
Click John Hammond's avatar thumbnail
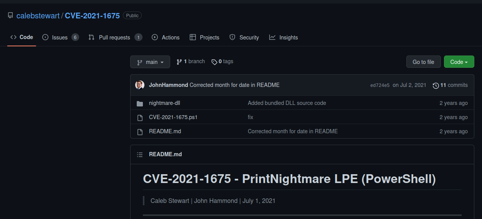[x=140, y=85]
